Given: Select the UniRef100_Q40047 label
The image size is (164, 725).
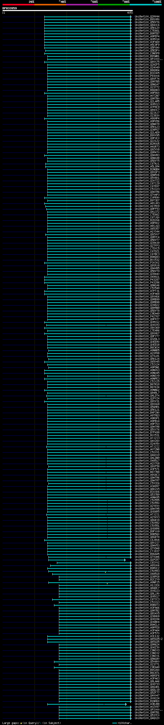Looking at the screenshot, I should coord(147,695).
